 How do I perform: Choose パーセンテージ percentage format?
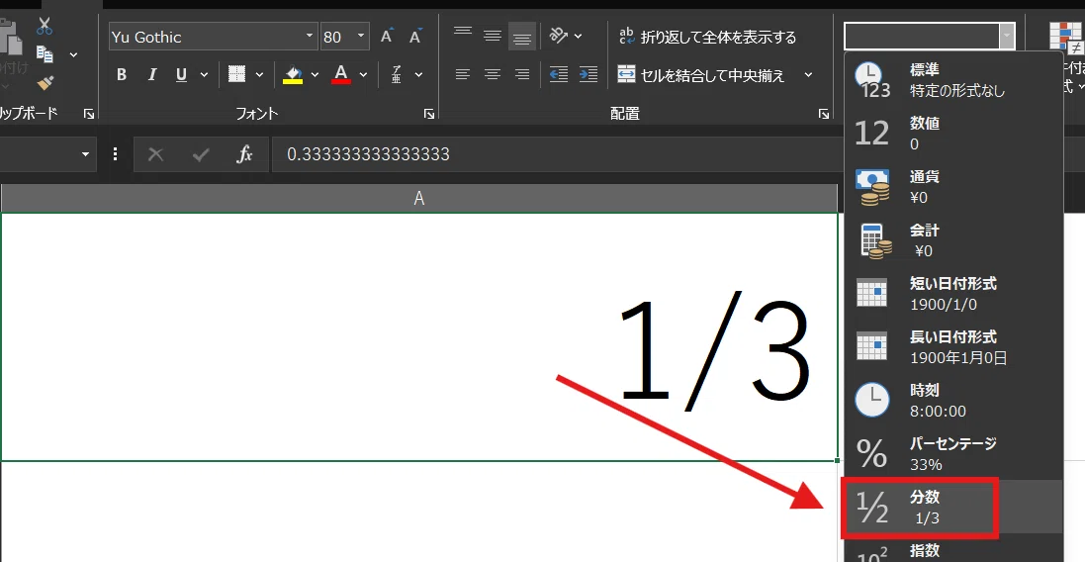[x=952, y=453]
